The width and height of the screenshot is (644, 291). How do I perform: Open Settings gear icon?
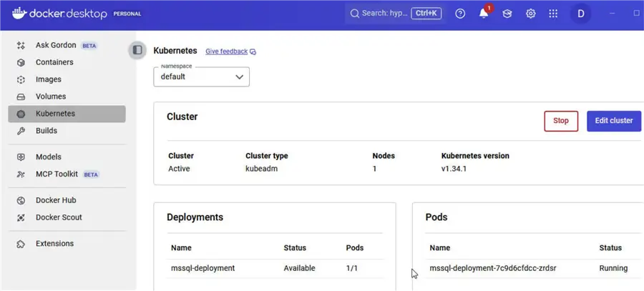pos(531,14)
